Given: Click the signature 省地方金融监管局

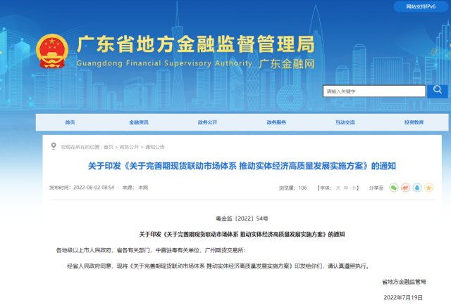Looking at the screenshot, I should tap(404, 282).
